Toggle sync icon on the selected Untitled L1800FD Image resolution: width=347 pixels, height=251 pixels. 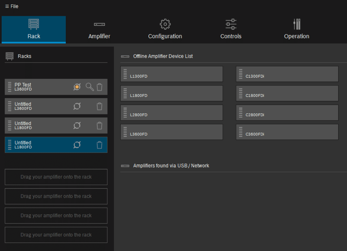point(77,145)
